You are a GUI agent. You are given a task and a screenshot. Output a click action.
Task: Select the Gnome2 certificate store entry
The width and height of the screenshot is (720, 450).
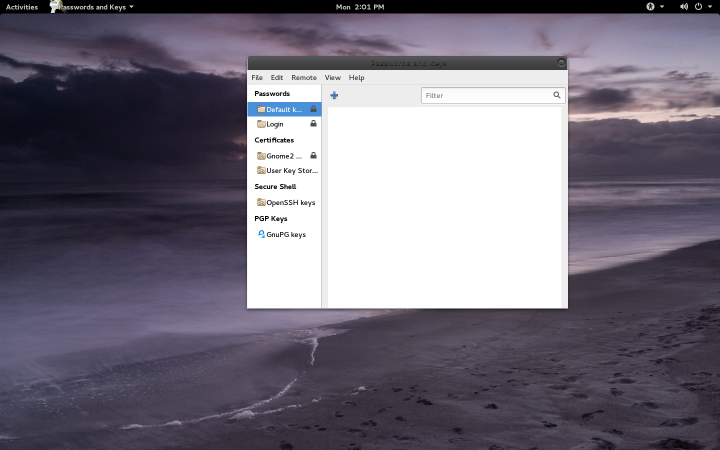tap(284, 155)
